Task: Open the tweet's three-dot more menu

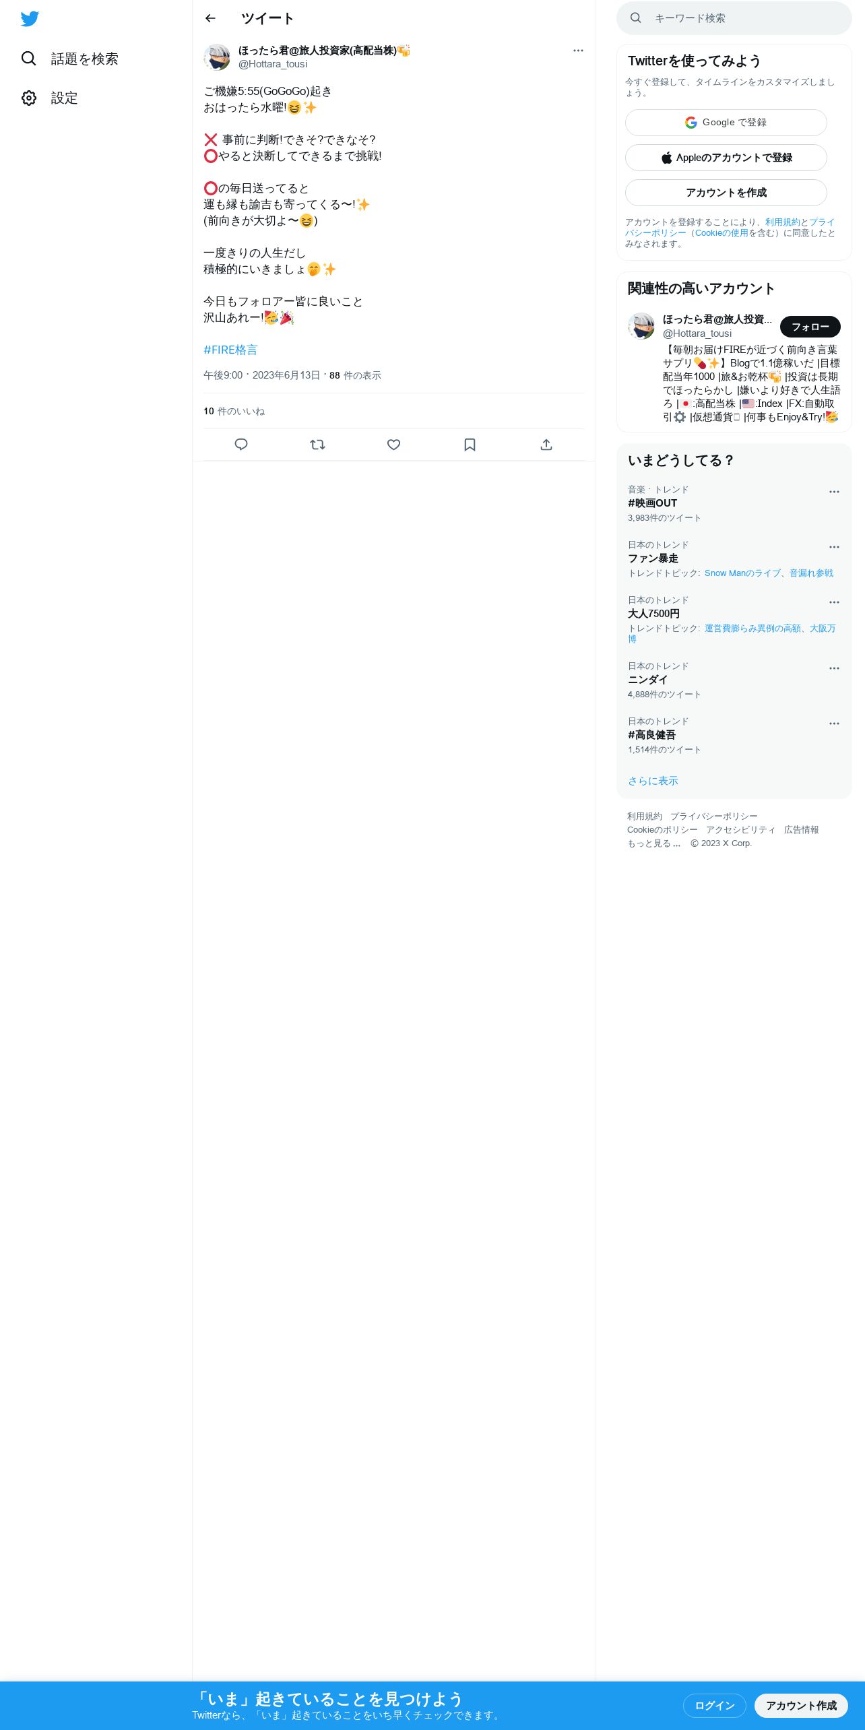Action: point(578,51)
